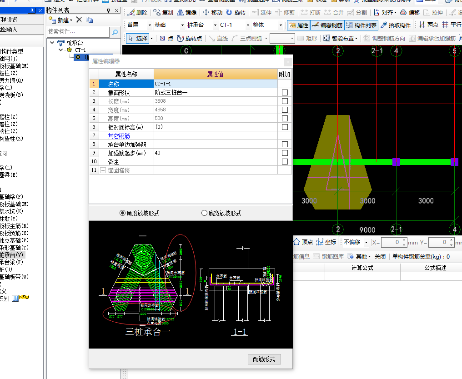Toggle 附加 checkbox for 长度(mm) row
This screenshot has width=462, height=379.
(285, 101)
